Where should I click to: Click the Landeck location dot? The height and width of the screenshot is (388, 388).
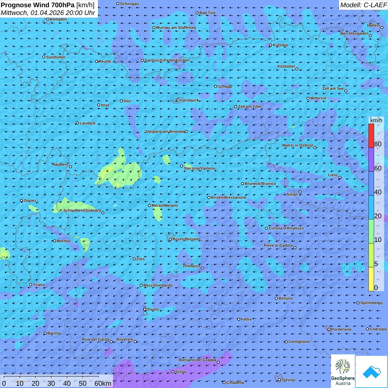point(77,123)
